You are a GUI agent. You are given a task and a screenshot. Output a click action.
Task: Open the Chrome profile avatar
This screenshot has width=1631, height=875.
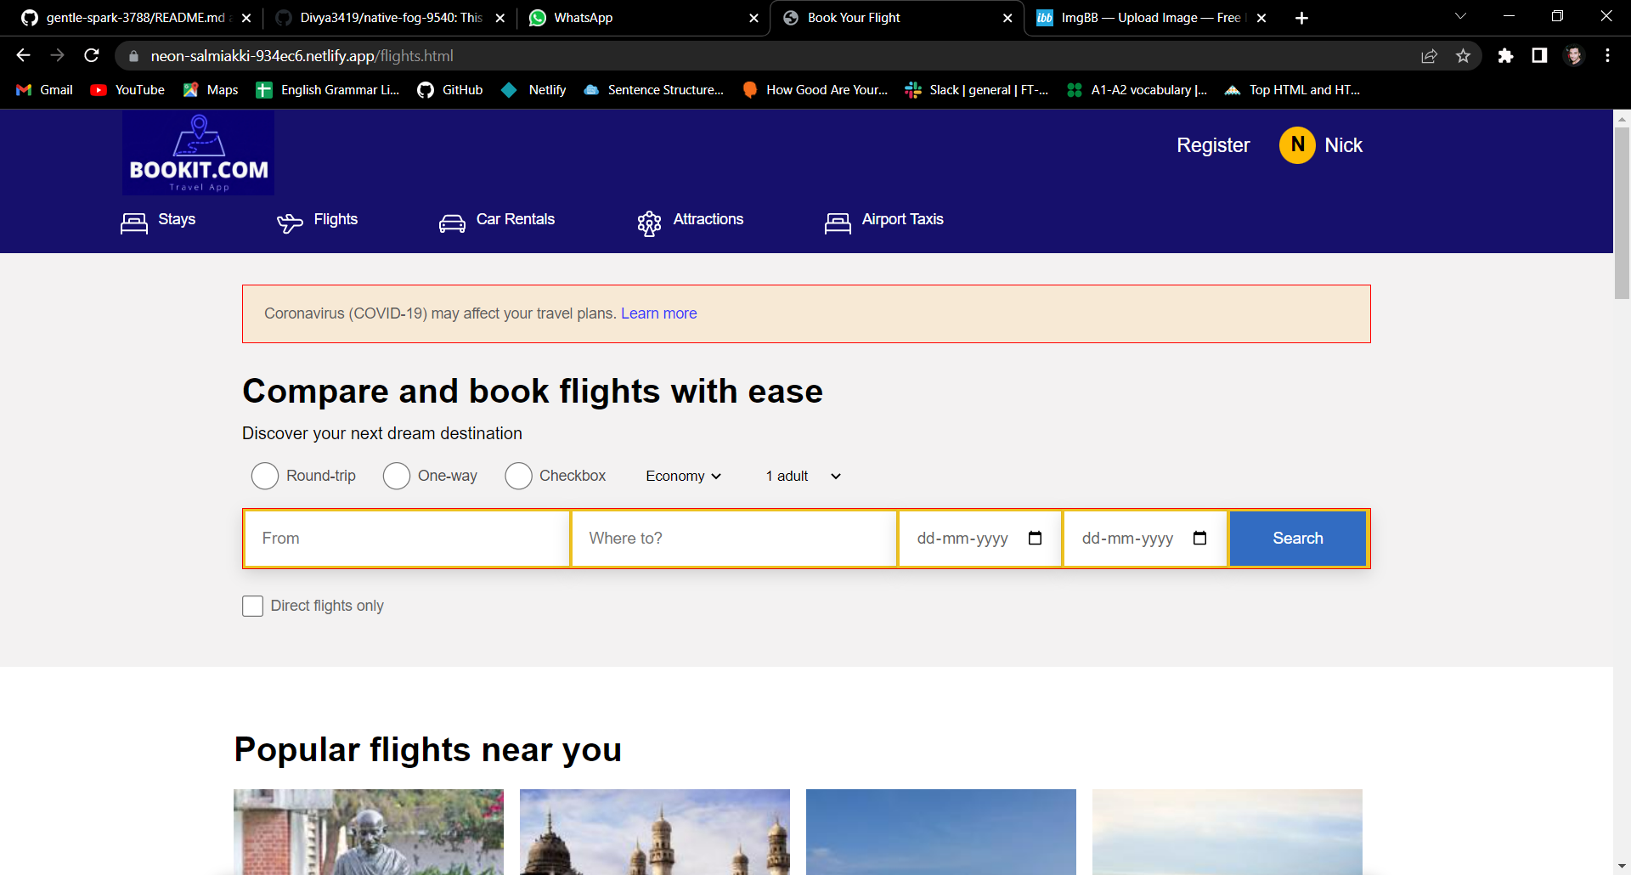click(1574, 55)
